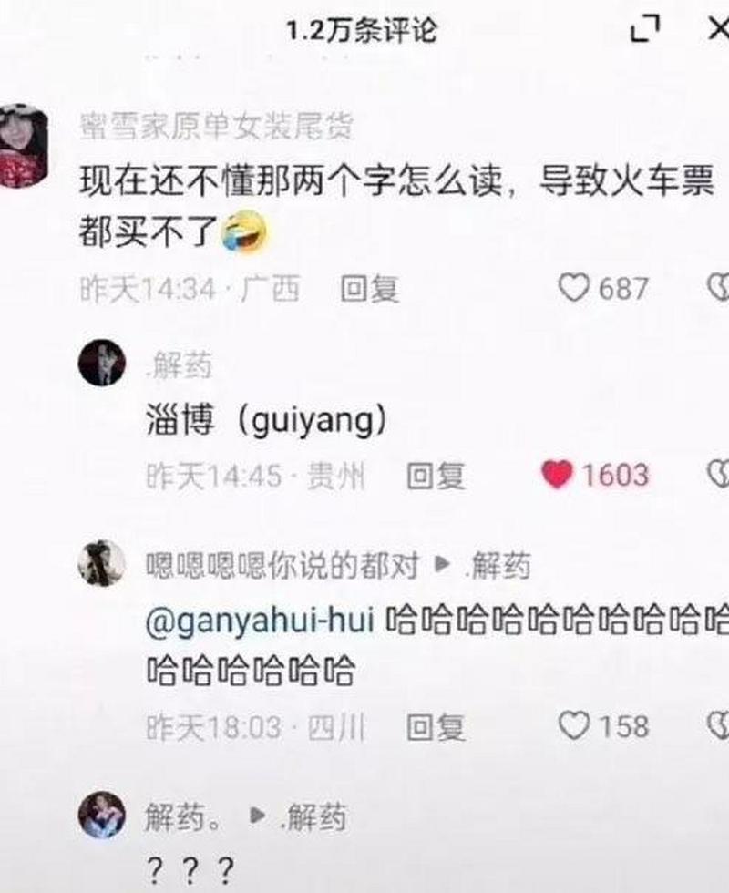This screenshot has height=893, width=729.
Task: Open 蜜雪家原单女装尾货 avatar
Action: click(23, 146)
